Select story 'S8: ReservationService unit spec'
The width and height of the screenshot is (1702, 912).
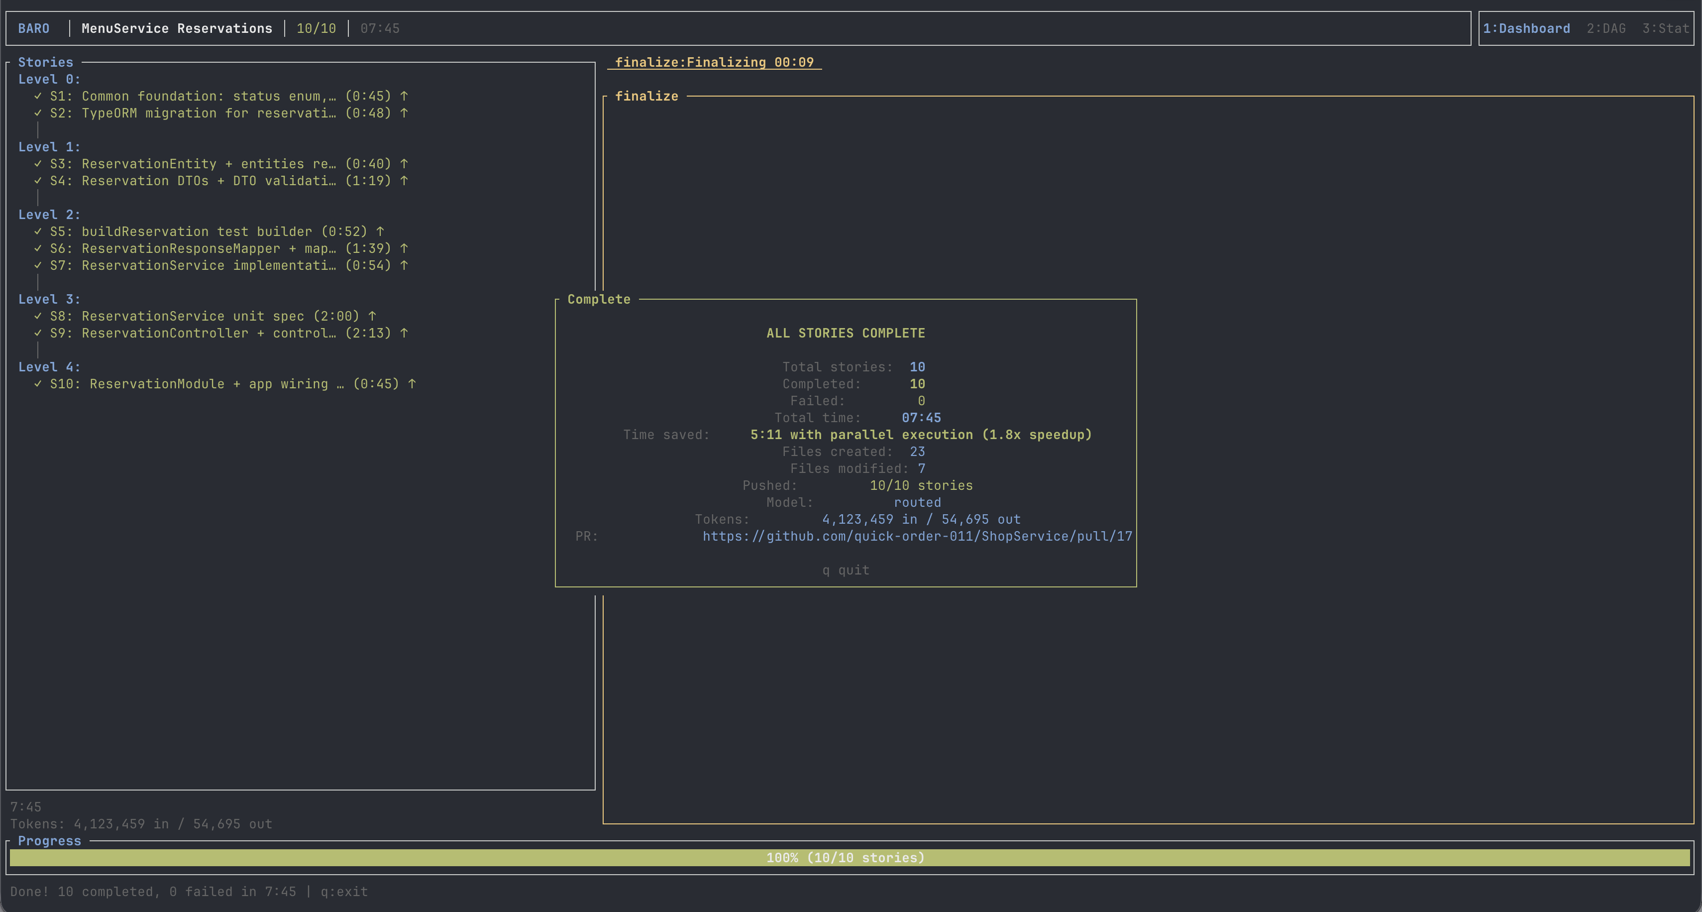[x=177, y=317]
